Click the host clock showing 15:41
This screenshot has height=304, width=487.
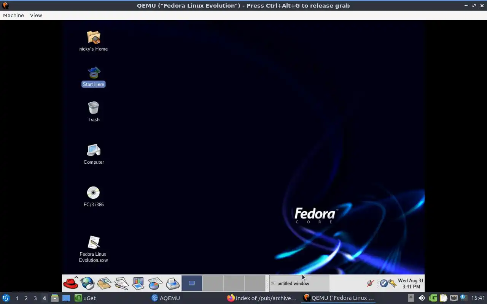pos(478,298)
